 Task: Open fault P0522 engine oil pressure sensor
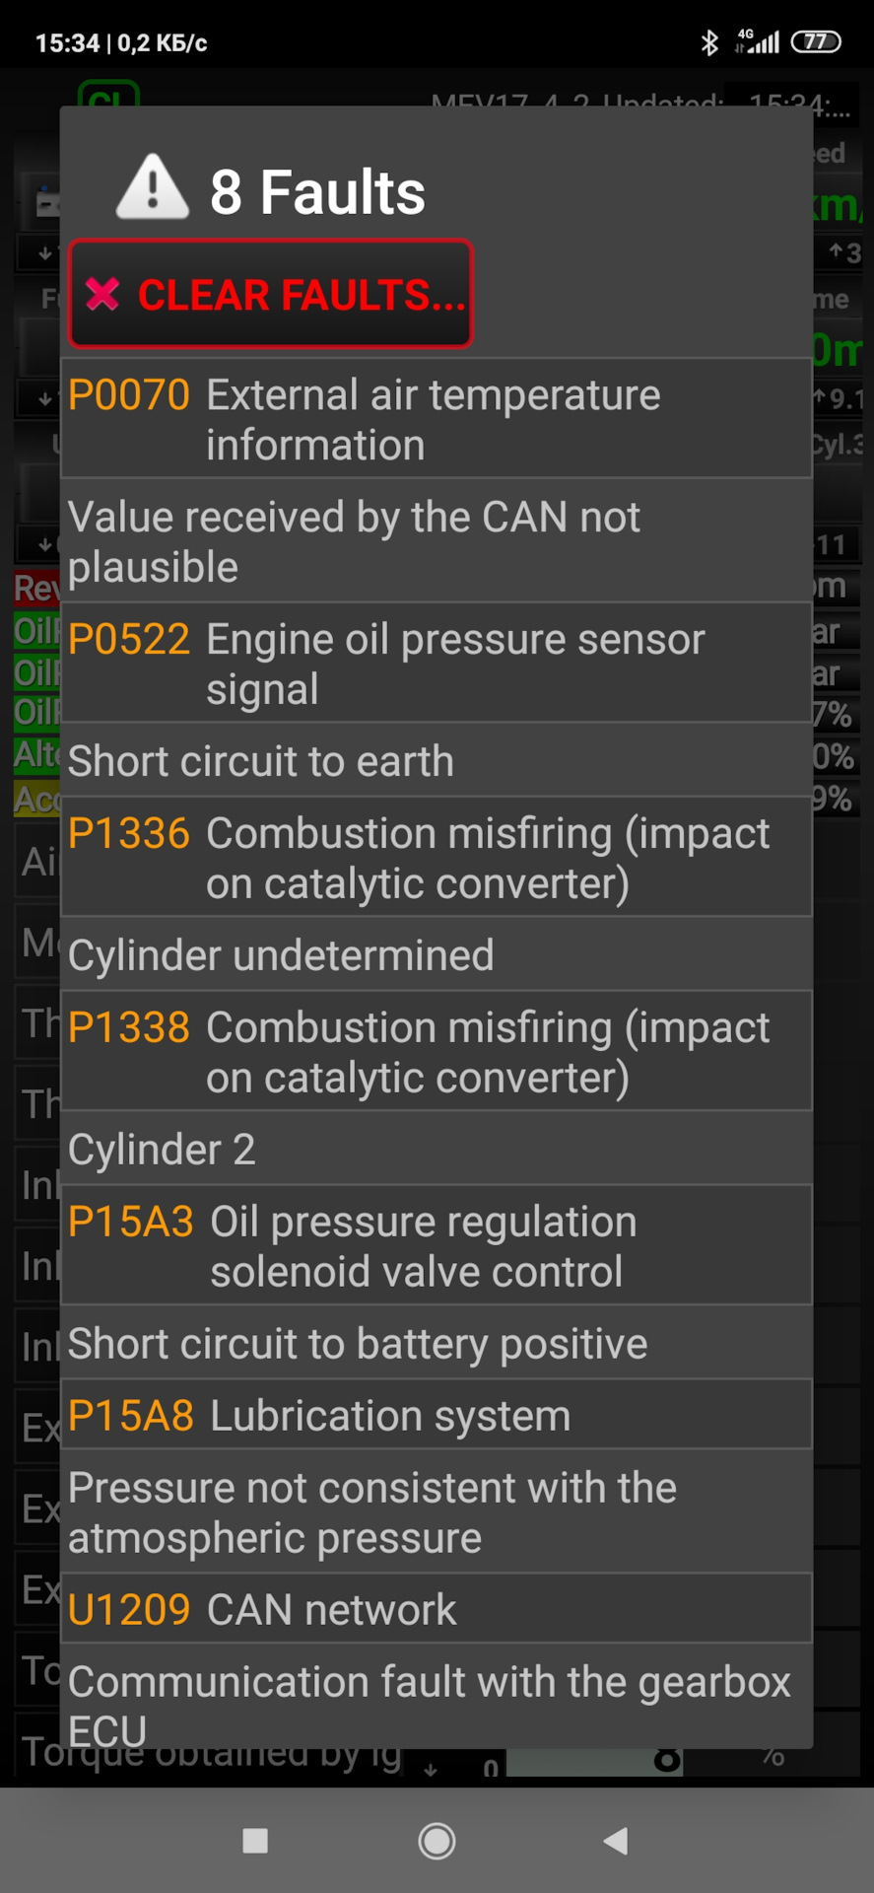click(437, 664)
